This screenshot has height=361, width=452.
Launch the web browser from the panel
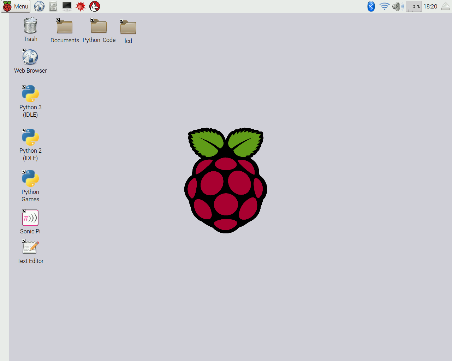(39, 6)
